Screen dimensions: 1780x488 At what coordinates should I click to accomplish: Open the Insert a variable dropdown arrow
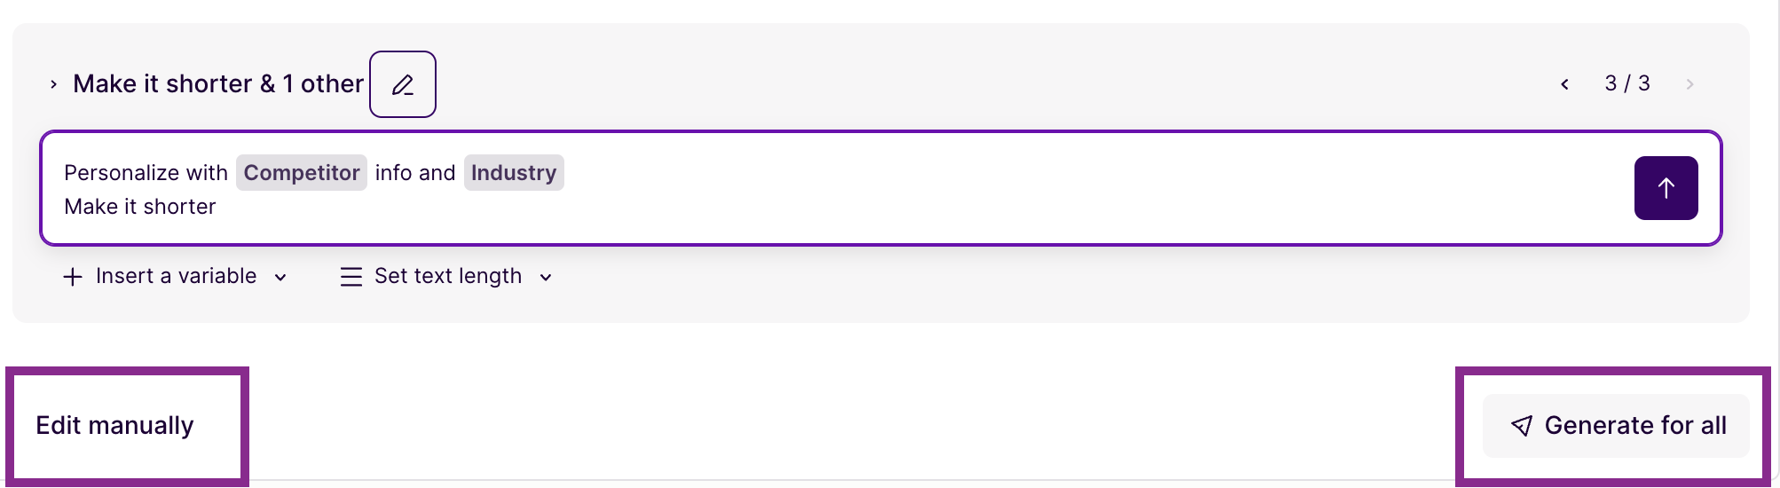click(x=280, y=277)
